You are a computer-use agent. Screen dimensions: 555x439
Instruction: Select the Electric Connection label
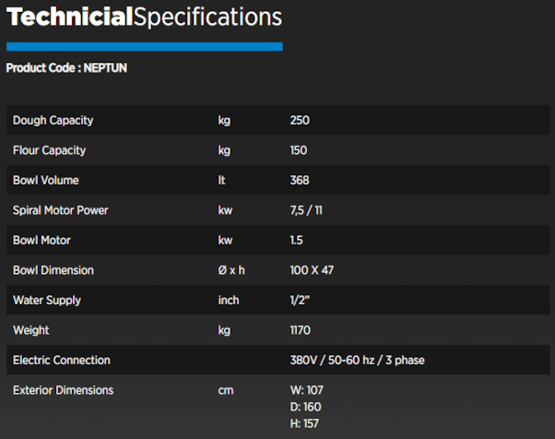(62, 361)
